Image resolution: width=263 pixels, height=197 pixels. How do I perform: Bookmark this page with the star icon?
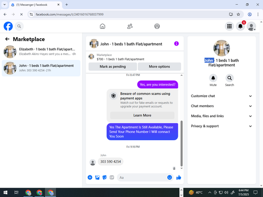(x=238, y=14)
